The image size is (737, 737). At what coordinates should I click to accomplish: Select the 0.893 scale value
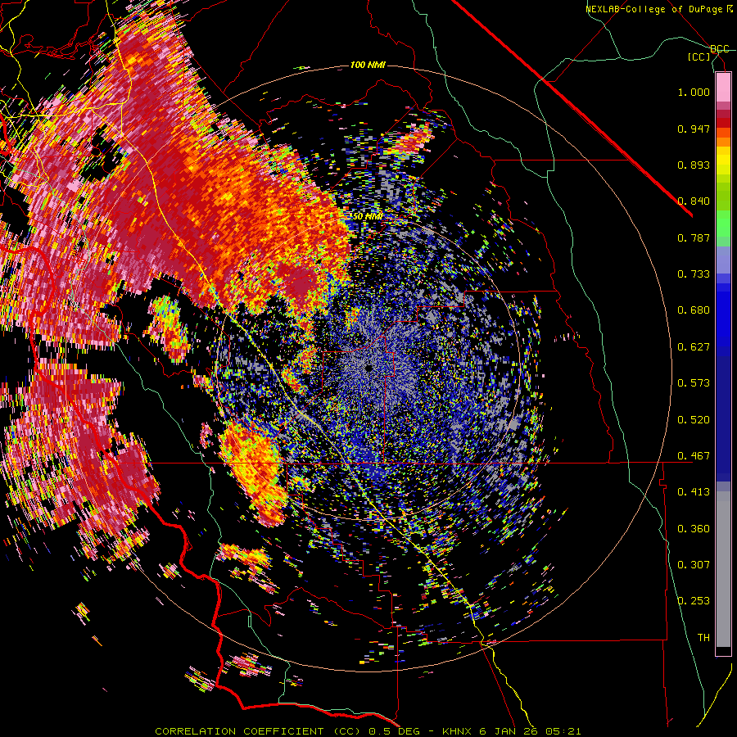point(694,165)
